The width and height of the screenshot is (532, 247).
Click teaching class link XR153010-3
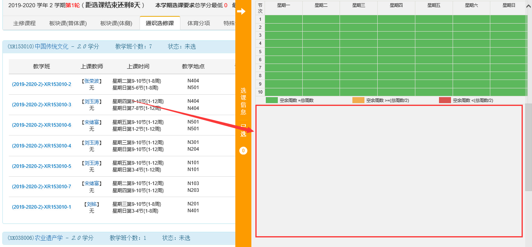(x=41, y=105)
